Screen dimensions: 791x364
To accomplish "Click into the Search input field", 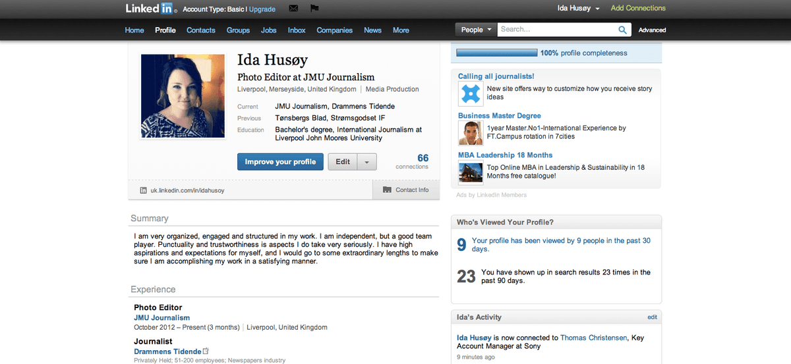I will coord(557,30).
